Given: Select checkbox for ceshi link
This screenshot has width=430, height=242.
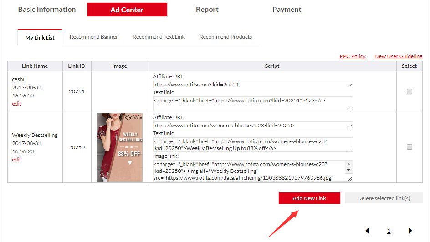Looking at the screenshot, I should click(410, 91).
